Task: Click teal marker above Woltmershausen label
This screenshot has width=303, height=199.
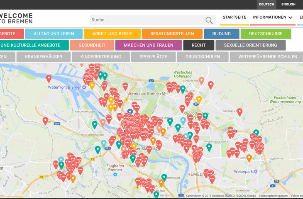Action: pos(95,124)
